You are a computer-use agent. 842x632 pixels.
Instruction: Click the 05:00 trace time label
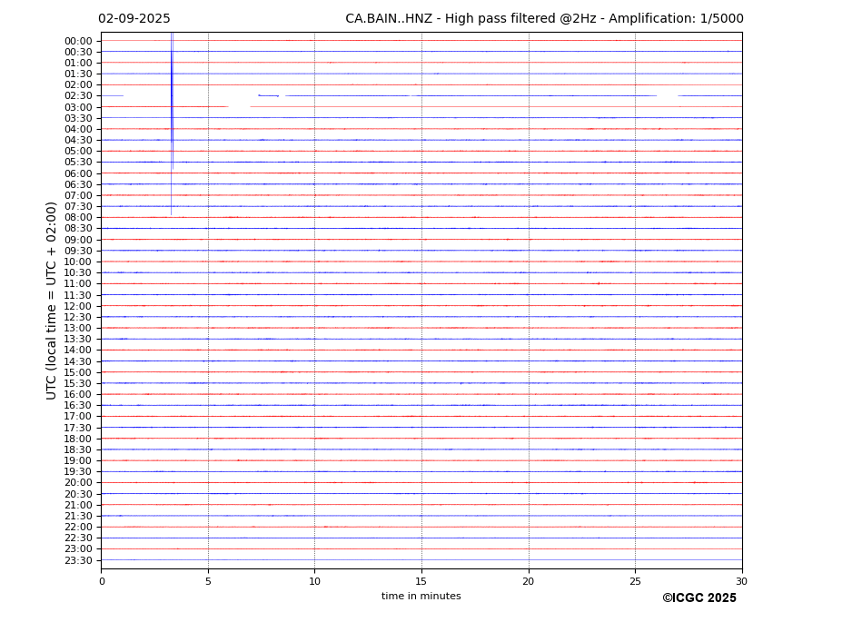[x=78, y=152]
